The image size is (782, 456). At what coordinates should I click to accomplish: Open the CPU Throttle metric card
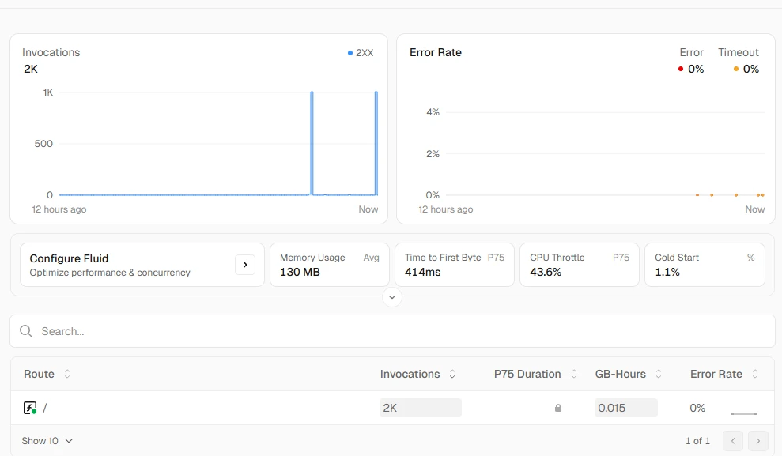(580, 265)
